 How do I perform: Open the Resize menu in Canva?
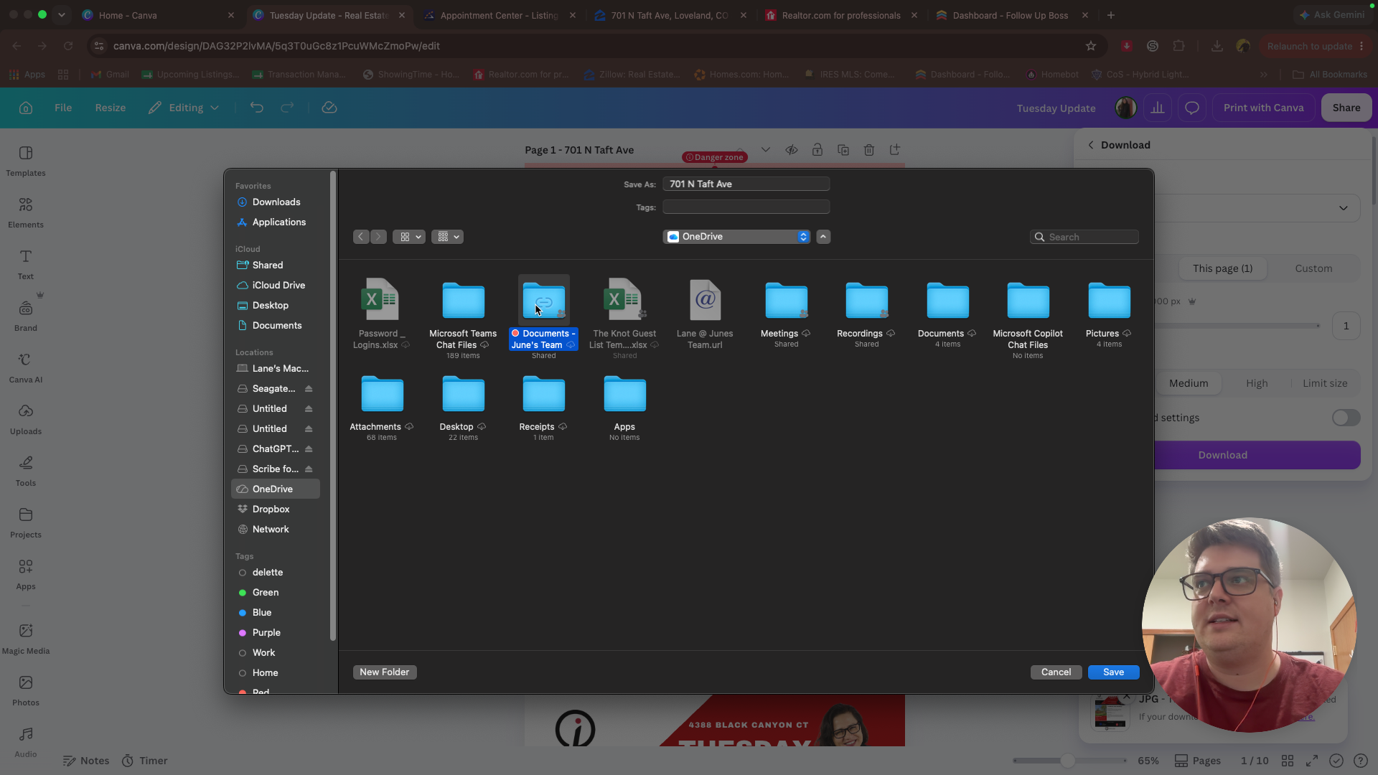(x=111, y=108)
